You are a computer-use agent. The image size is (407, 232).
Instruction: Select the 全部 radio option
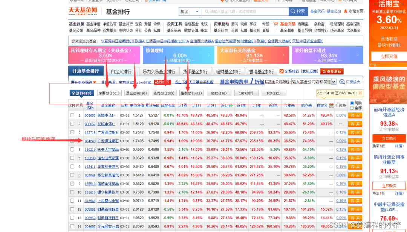click(352, 108)
